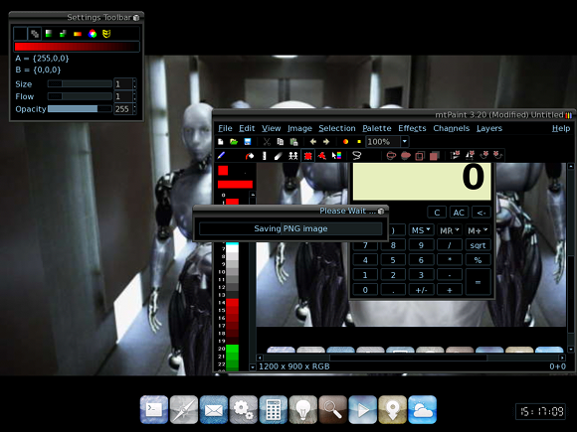577x432 pixels.
Task: Select the Smudge tool
Action: click(279, 156)
